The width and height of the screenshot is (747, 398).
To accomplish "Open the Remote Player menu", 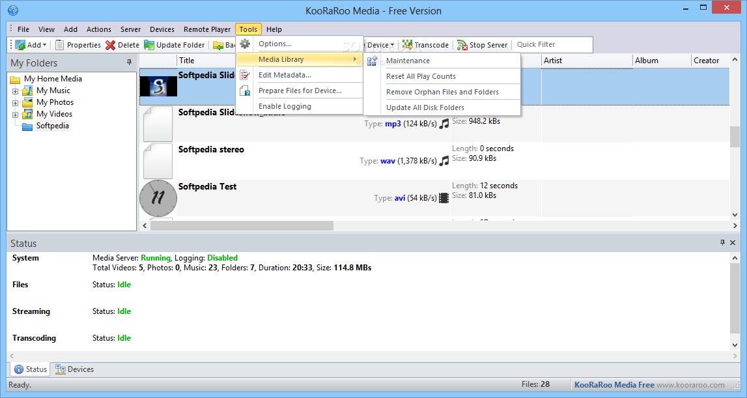I will pos(206,29).
